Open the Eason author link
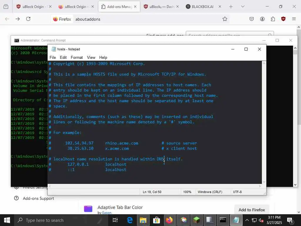The height and width of the screenshot is (226, 301). coord(107,212)
